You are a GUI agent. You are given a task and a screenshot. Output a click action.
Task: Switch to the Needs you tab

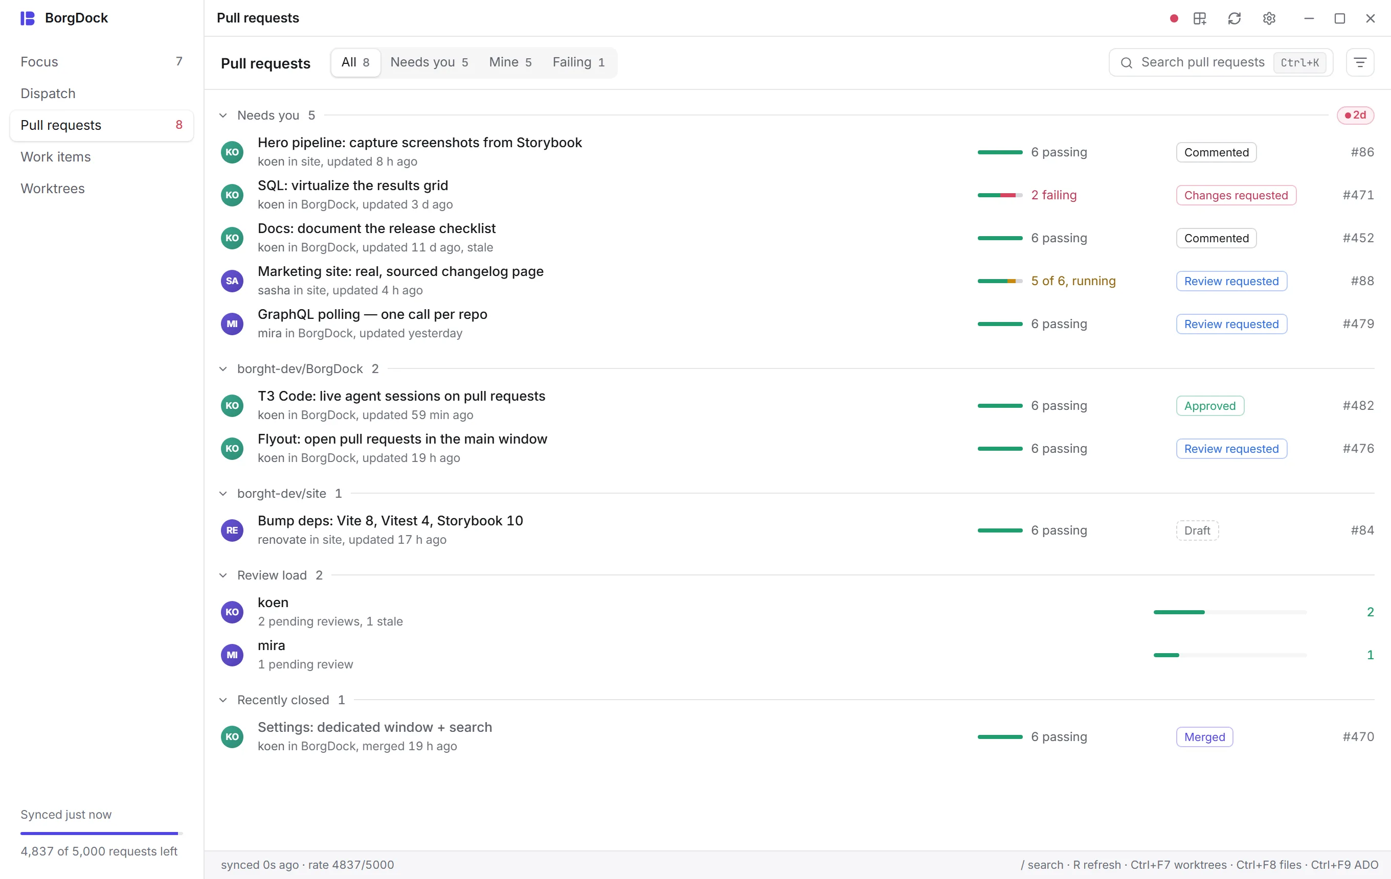429,62
